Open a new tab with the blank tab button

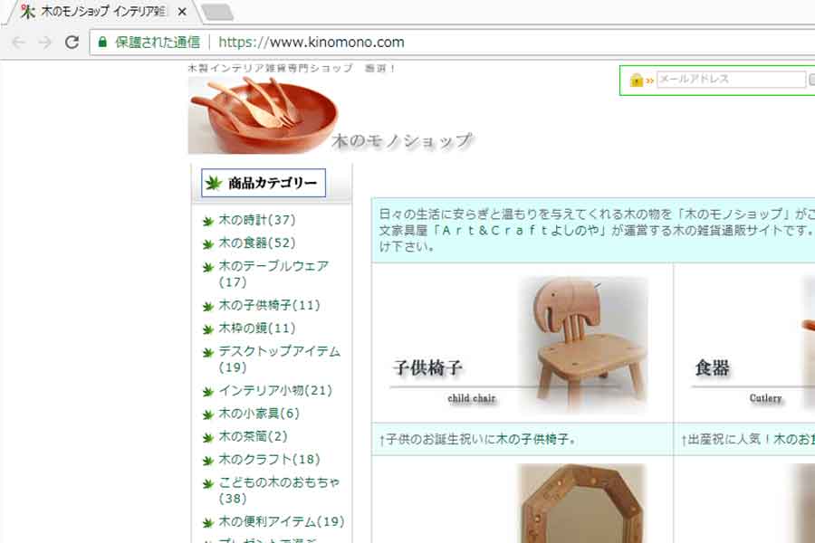point(217,13)
